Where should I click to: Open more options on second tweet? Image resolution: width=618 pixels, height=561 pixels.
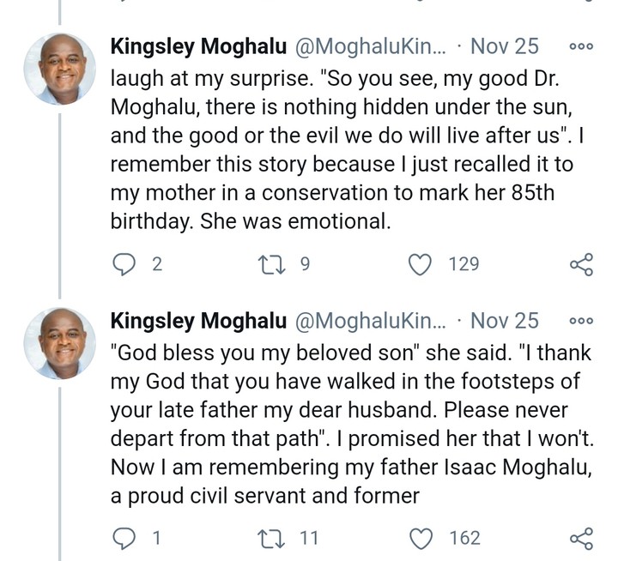[x=581, y=321]
